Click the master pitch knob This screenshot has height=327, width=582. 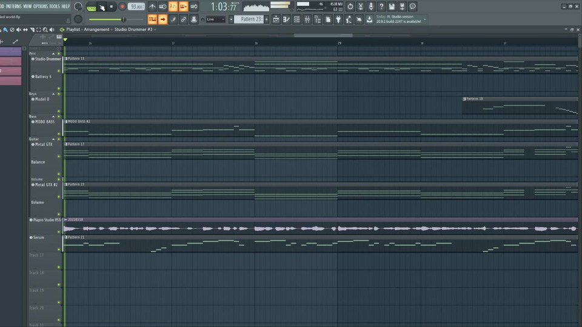click(78, 19)
